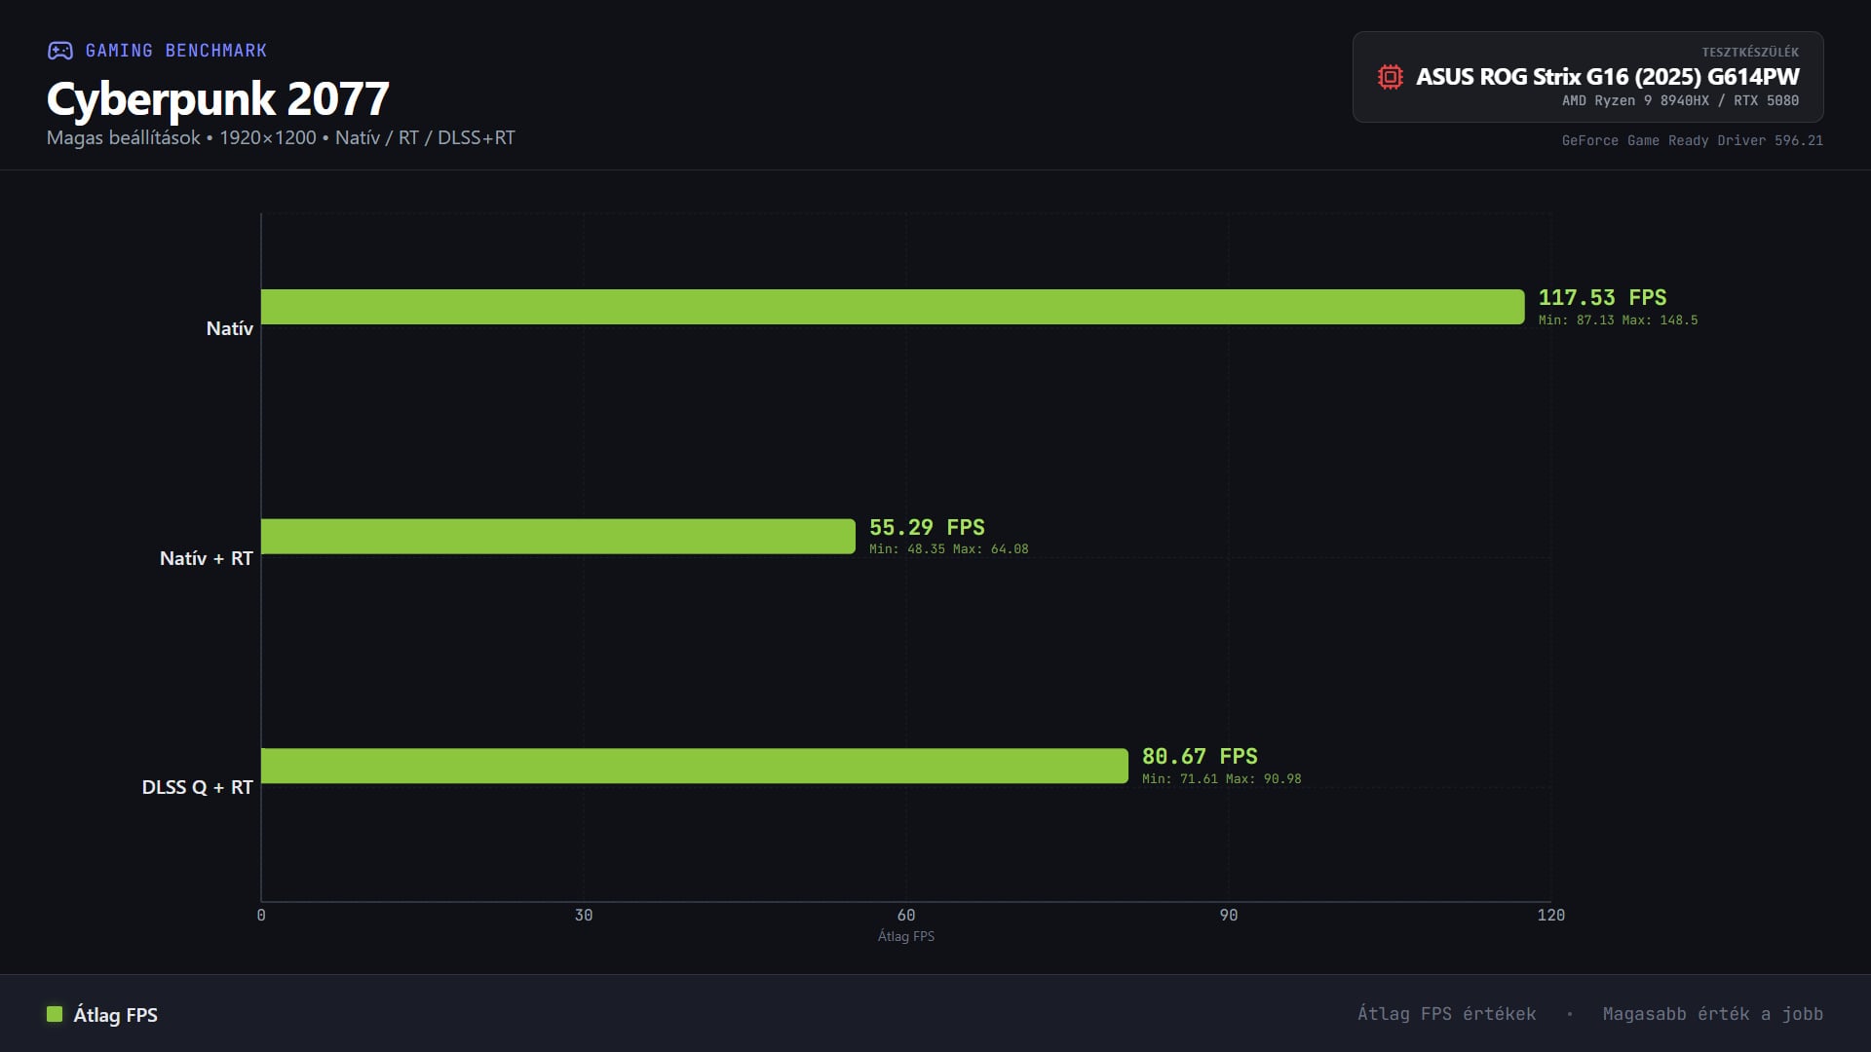Click the 55.29 FPS value label
1871x1052 pixels.
point(927,527)
